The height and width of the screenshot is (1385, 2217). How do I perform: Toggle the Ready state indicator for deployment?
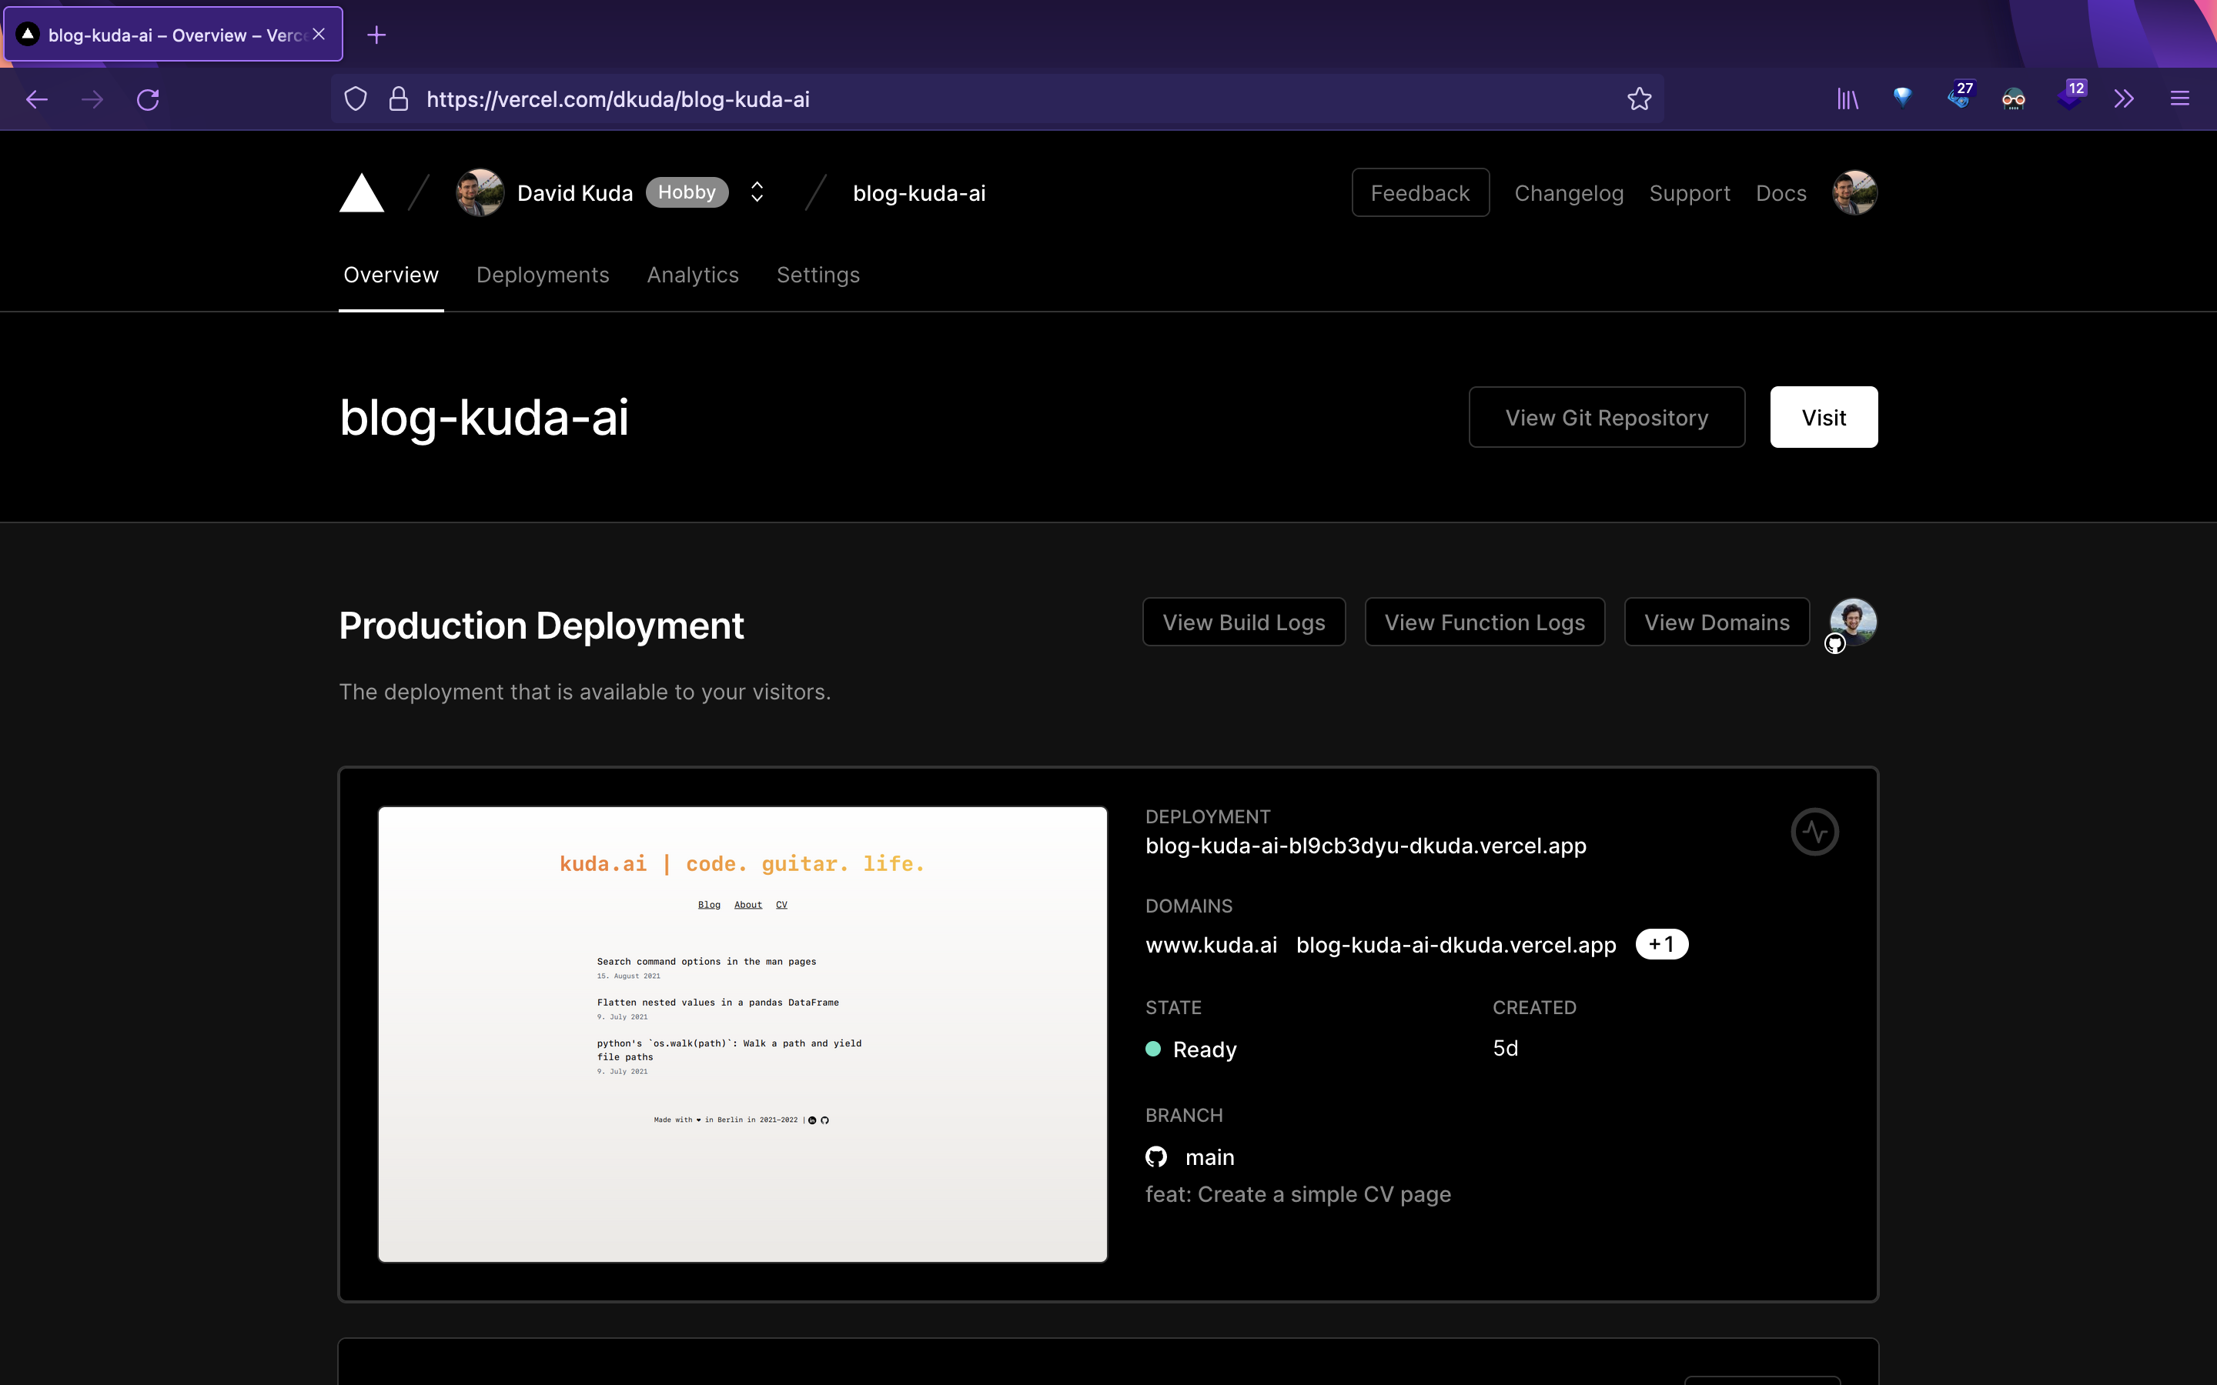[x=1154, y=1048]
